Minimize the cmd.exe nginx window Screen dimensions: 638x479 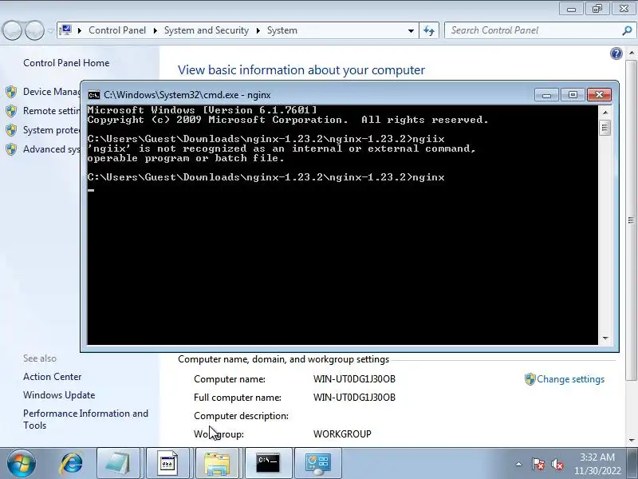point(546,95)
